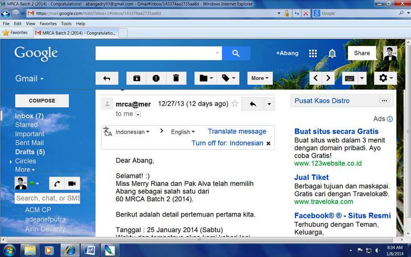Star this message from mrca
The image size is (411, 257).
[x=235, y=104]
